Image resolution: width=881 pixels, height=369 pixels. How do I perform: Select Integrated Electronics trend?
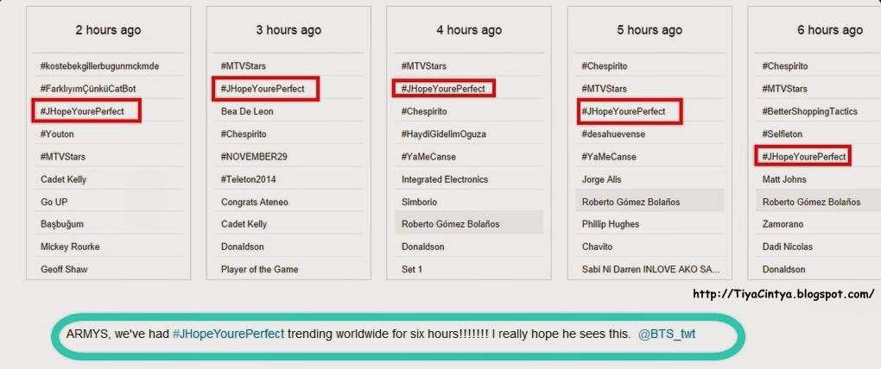click(445, 179)
